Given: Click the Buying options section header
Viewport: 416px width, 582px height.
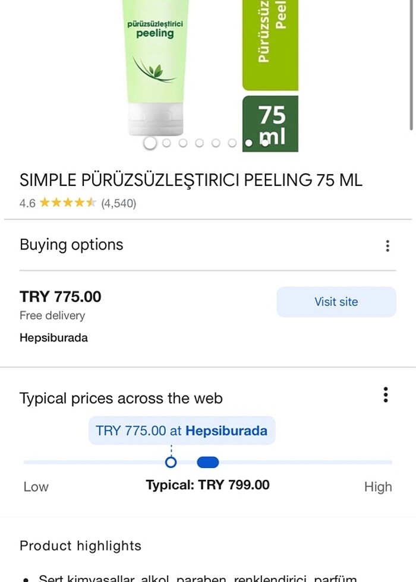Looking at the screenshot, I should point(71,244).
